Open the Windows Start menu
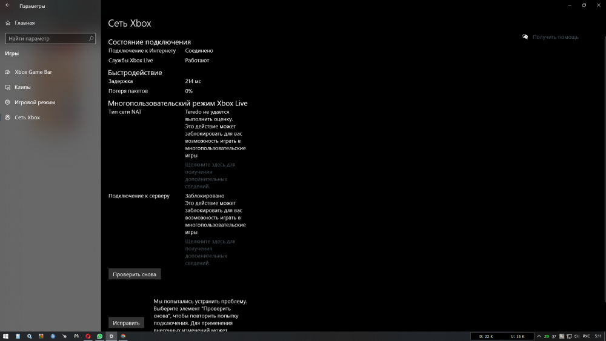Screen dimensions: 606x341 5,336
